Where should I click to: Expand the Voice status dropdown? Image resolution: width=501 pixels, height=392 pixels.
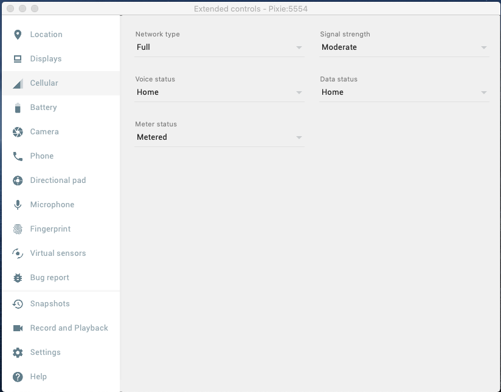coord(219,92)
